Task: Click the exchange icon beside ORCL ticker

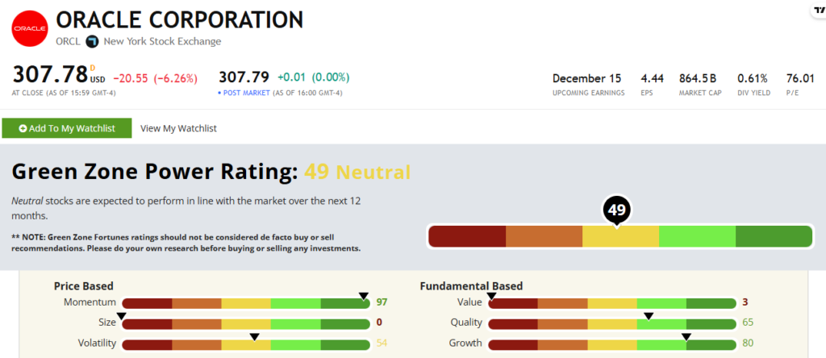Action: [x=92, y=42]
